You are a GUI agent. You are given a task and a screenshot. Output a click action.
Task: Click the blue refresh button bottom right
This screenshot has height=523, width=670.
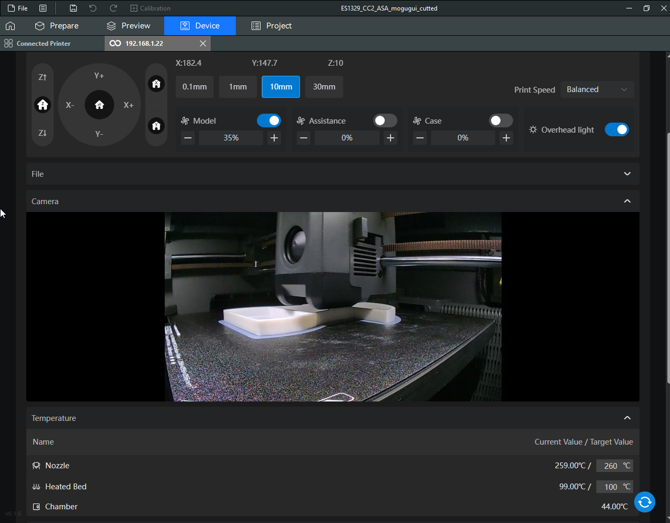[644, 502]
